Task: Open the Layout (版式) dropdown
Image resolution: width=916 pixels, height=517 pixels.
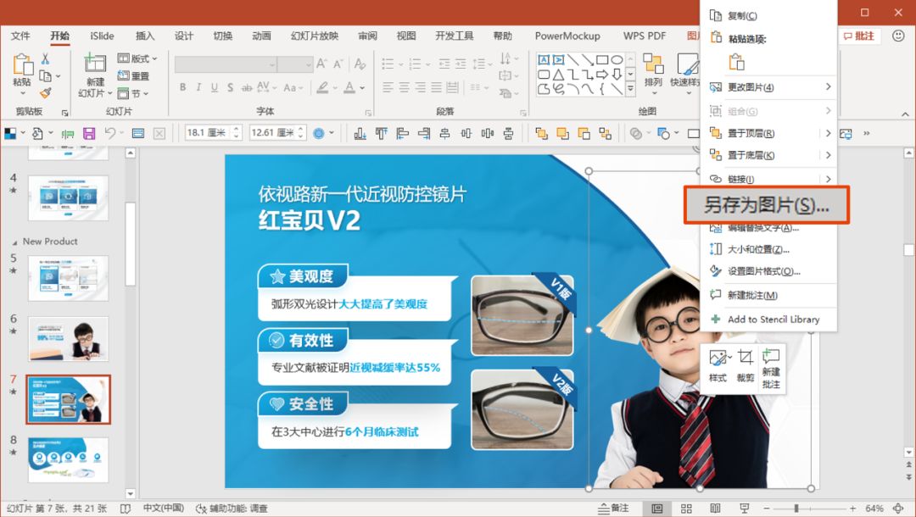Action: pos(137,58)
